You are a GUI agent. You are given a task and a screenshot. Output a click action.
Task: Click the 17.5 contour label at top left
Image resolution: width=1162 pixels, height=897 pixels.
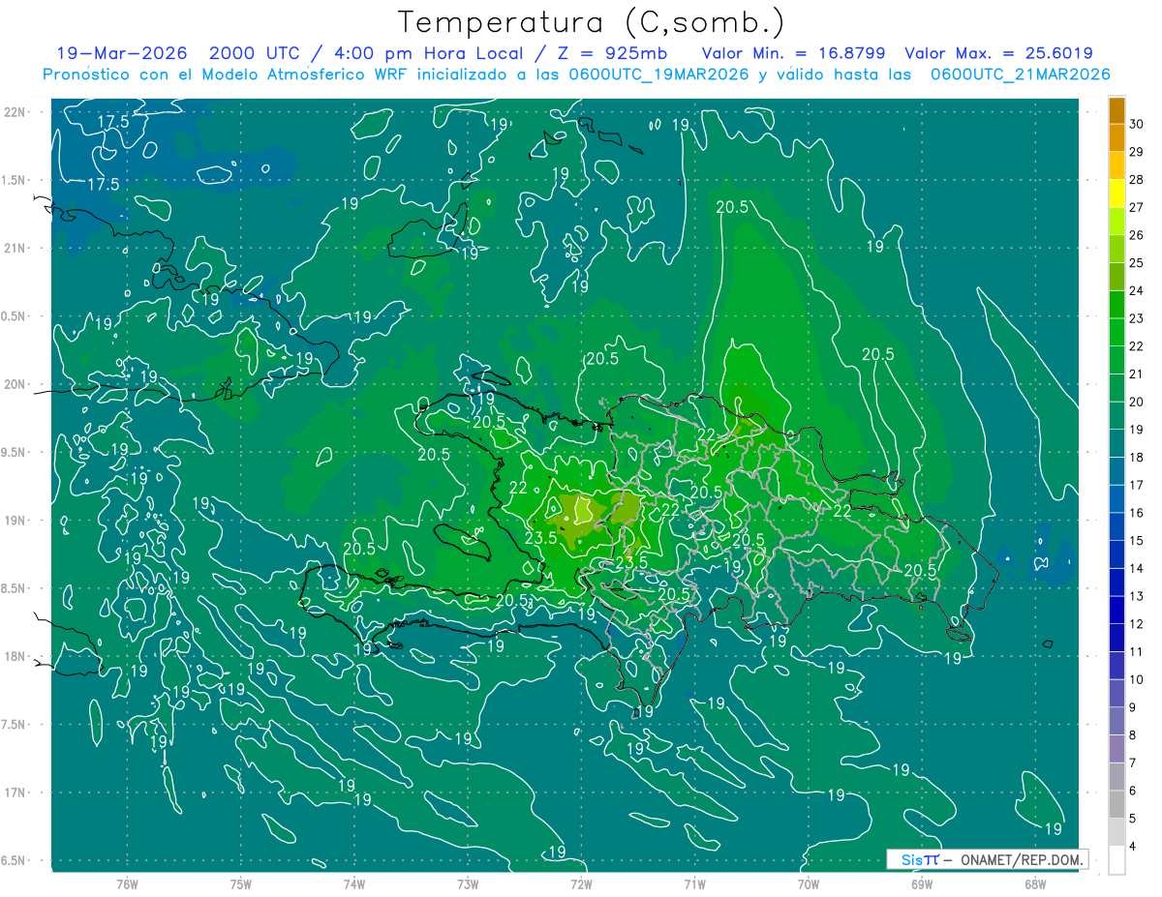coord(113,122)
